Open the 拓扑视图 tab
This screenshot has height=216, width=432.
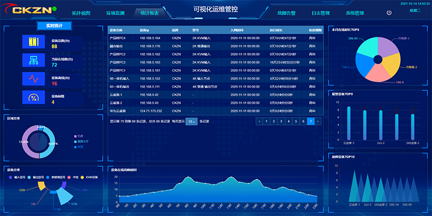click(x=81, y=13)
